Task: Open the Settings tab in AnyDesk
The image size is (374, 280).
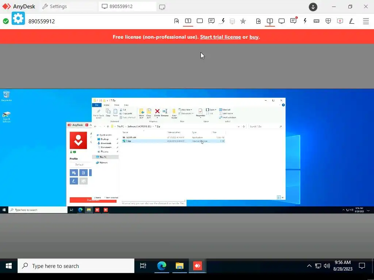Action: point(55,7)
